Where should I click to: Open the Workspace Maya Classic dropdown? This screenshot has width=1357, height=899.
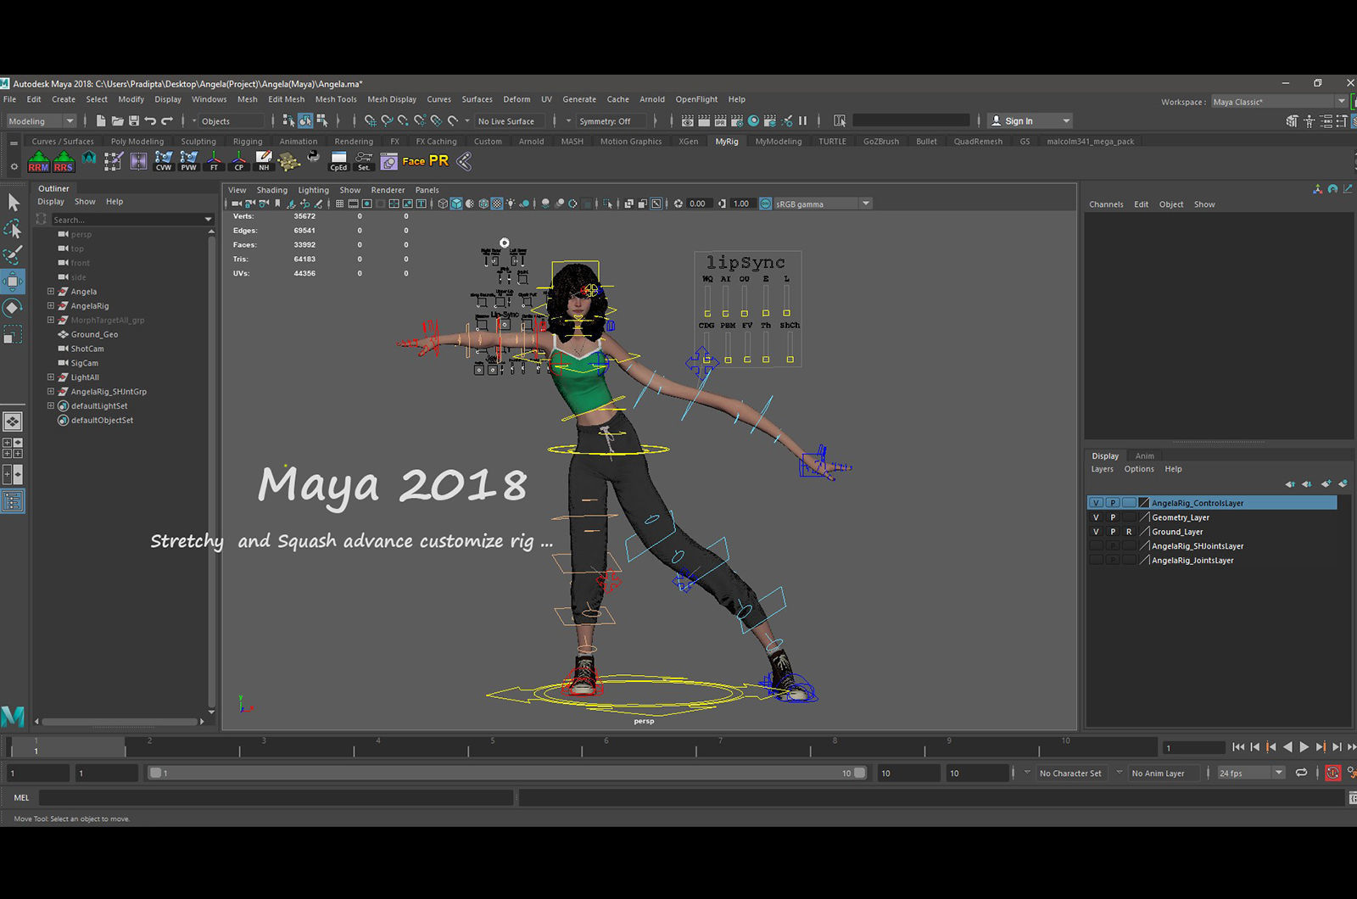coord(1279,102)
